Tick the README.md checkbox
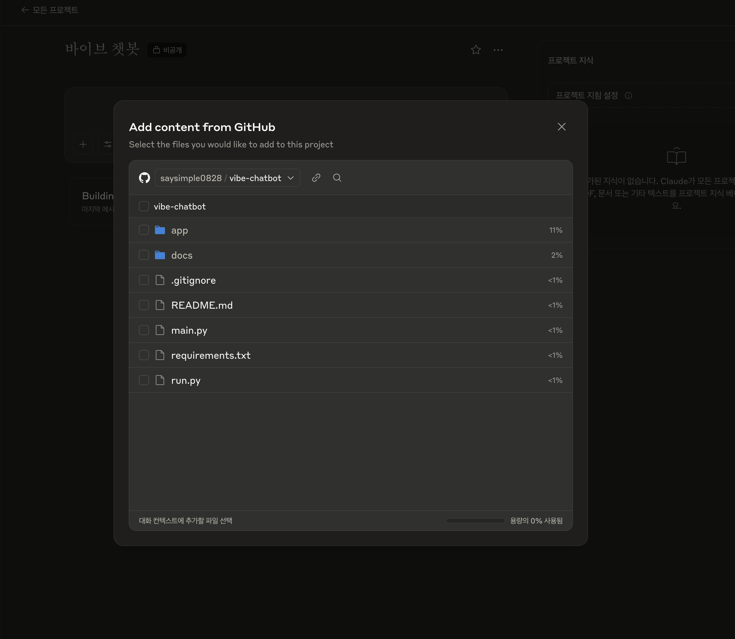Viewport: 735px width, 639px height. point(144,305)
